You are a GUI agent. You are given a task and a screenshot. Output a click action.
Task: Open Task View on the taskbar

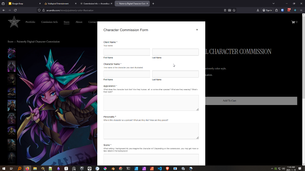tap(11, 169)
